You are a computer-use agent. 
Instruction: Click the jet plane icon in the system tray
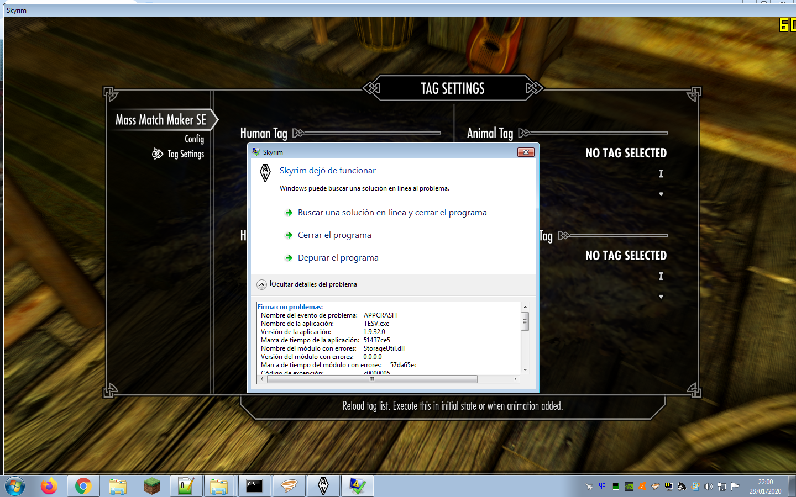589,487
